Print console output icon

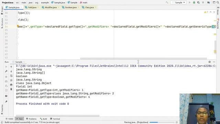(x=11, y=85)
